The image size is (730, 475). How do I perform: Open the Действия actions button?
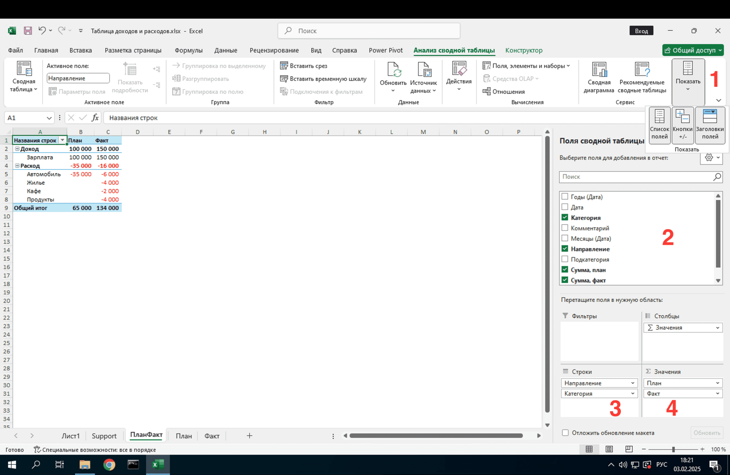(459, 76)
